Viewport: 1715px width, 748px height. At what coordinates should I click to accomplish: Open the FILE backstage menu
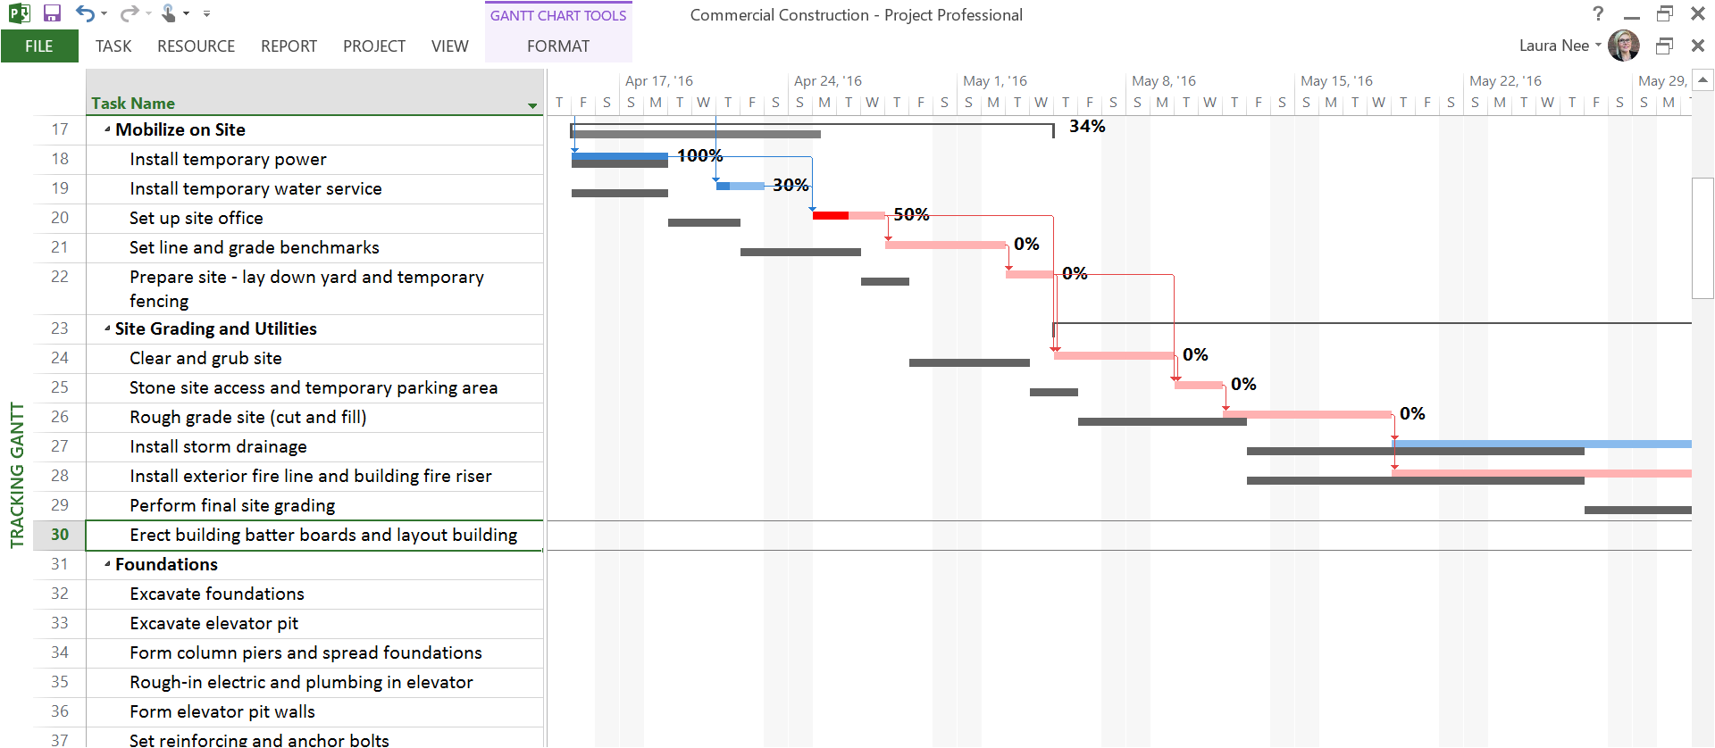point(39,46)
